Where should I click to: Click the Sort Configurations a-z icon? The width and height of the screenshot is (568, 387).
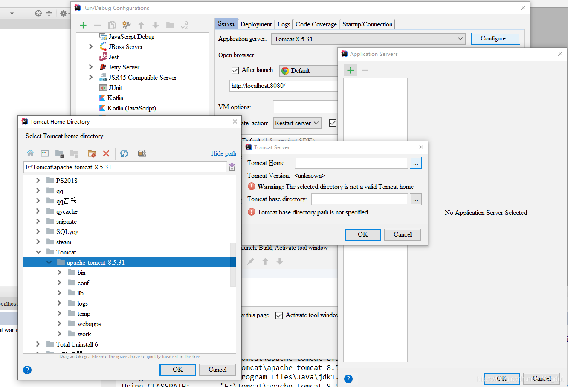184,25
